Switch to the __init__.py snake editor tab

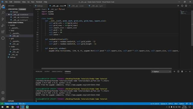[77, 6]
